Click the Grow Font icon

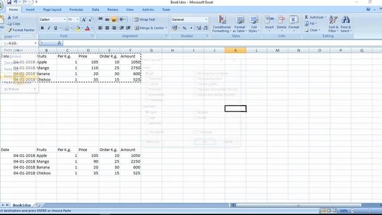[84, 20]
